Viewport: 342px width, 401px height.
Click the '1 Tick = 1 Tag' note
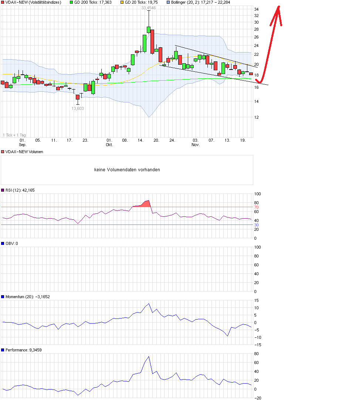pos(14,135)
